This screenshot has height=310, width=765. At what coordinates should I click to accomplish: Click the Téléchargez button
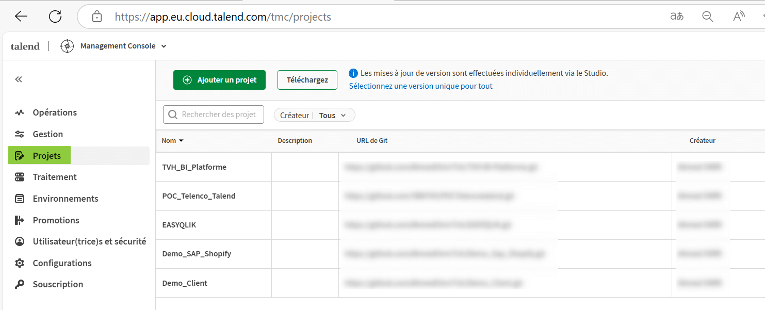[307, 80]
